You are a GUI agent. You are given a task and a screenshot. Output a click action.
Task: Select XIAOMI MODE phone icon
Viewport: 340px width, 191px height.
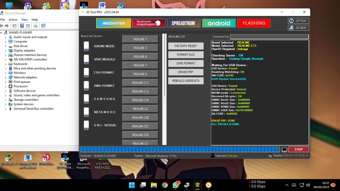pyautogui.click(x=86, y=46)
